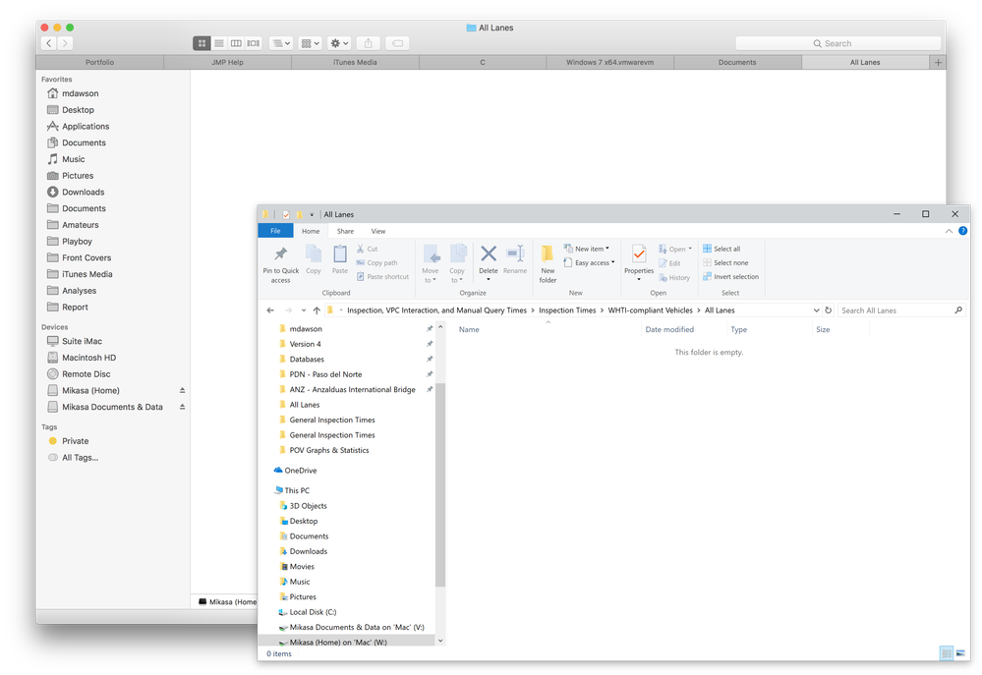Collapse the Explorer ribbon
The image size is (982, 675).
[949, 231]
